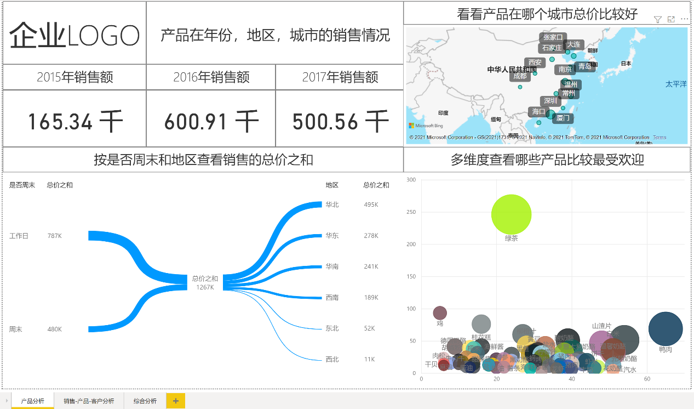The width and height of the screenshot is (694, 409).
Task: Select the 东北 region branch
Action: [x=332, y=328]
